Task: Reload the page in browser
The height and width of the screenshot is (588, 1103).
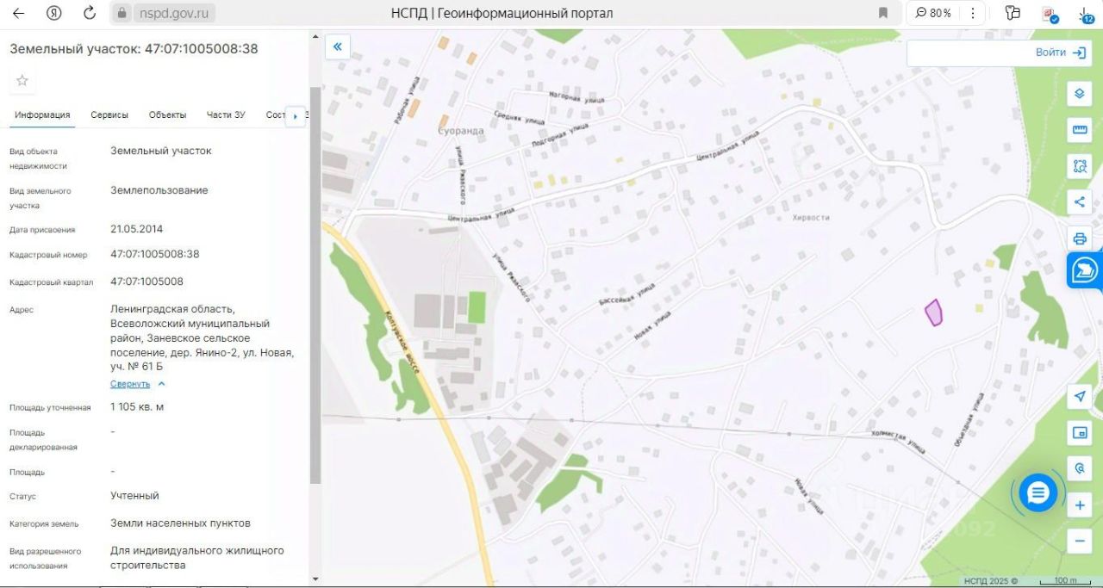Action: 90,13
